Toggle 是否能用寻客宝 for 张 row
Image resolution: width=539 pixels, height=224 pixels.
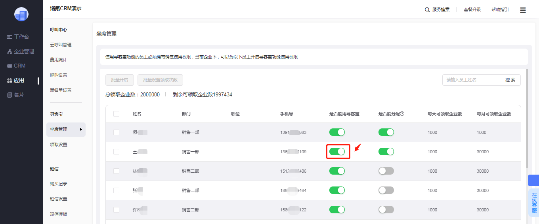click(337, 190)
